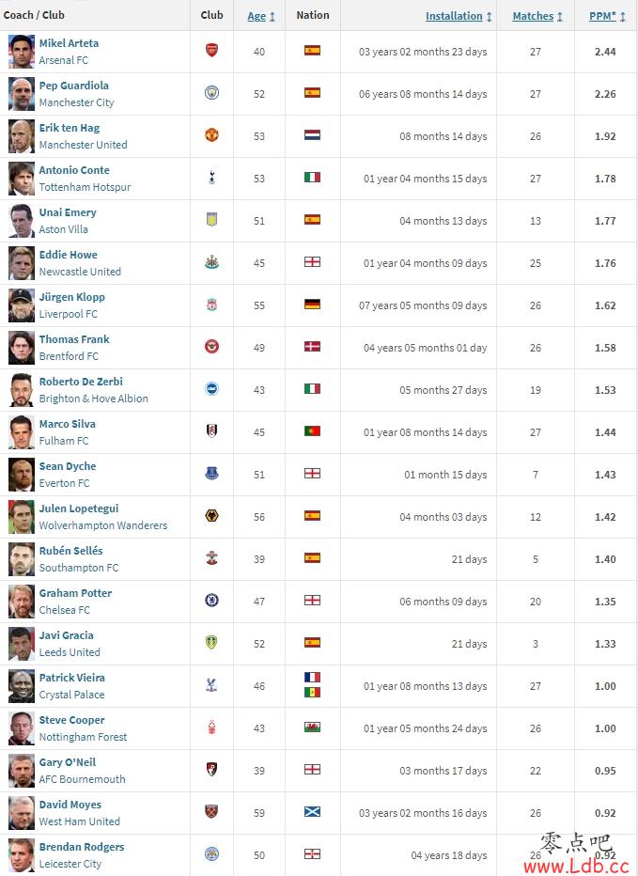Click the Chelsea FC club crest
Screen dimensions: 638x876
tap(211, 600)
